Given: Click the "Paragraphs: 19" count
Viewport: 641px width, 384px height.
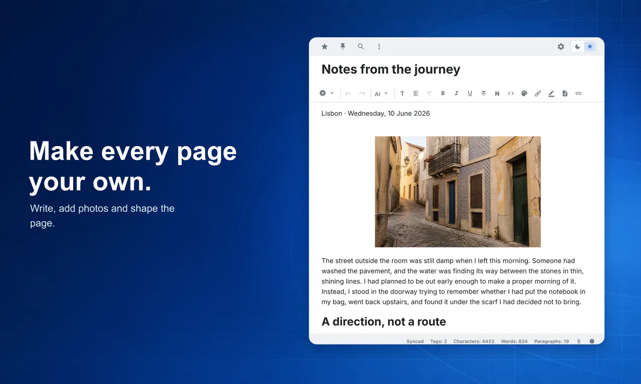Looking at the screenshot, I should pyautogui.click(x=552, y=342).
